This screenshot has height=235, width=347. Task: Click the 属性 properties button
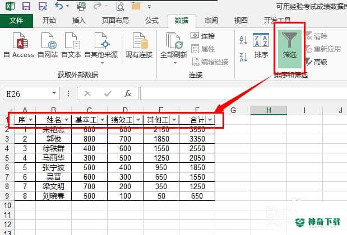(x=203, y=49)
